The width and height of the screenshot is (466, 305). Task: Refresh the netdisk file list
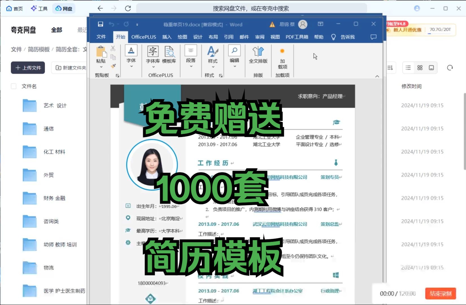pos(450,68)
